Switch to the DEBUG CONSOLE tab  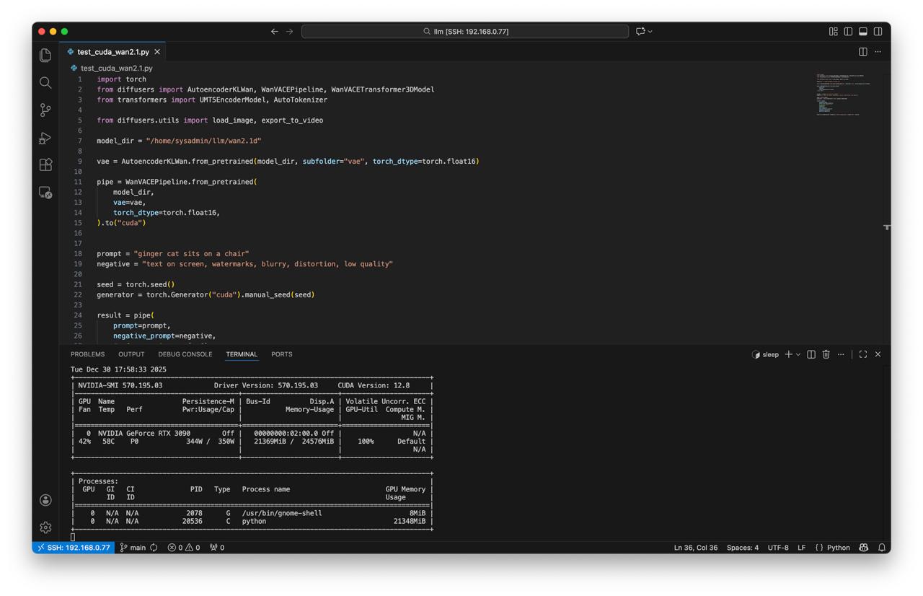(185, 354)
